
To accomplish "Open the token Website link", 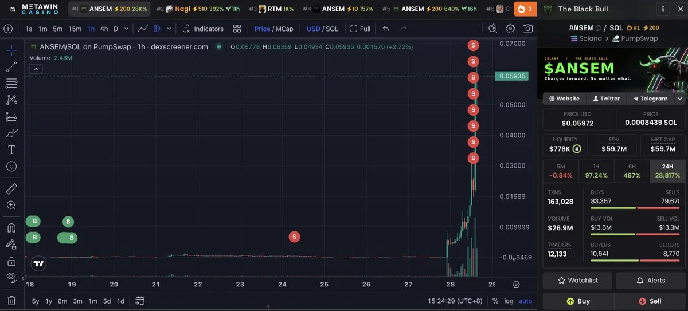I will [x=564, y=99].
